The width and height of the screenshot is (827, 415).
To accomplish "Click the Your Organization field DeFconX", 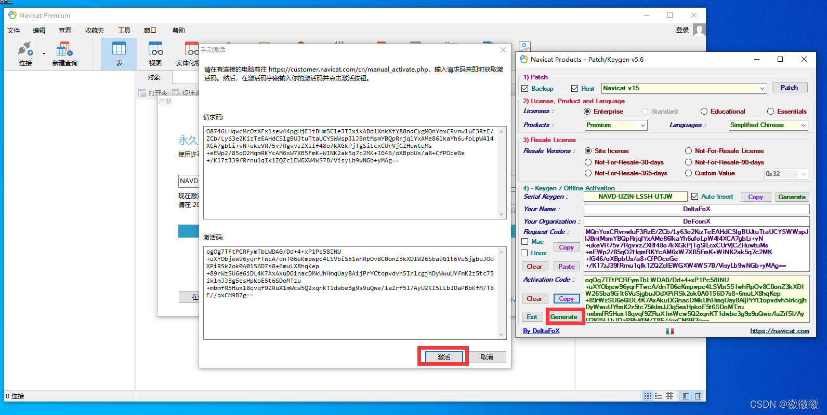I will (x=697, y=222).
